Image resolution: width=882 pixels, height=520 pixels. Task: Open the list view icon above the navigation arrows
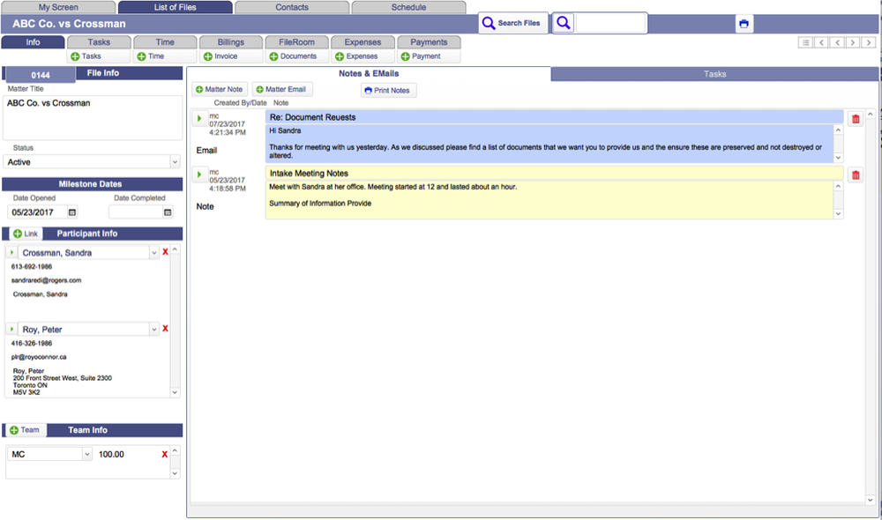pos(805,41)
